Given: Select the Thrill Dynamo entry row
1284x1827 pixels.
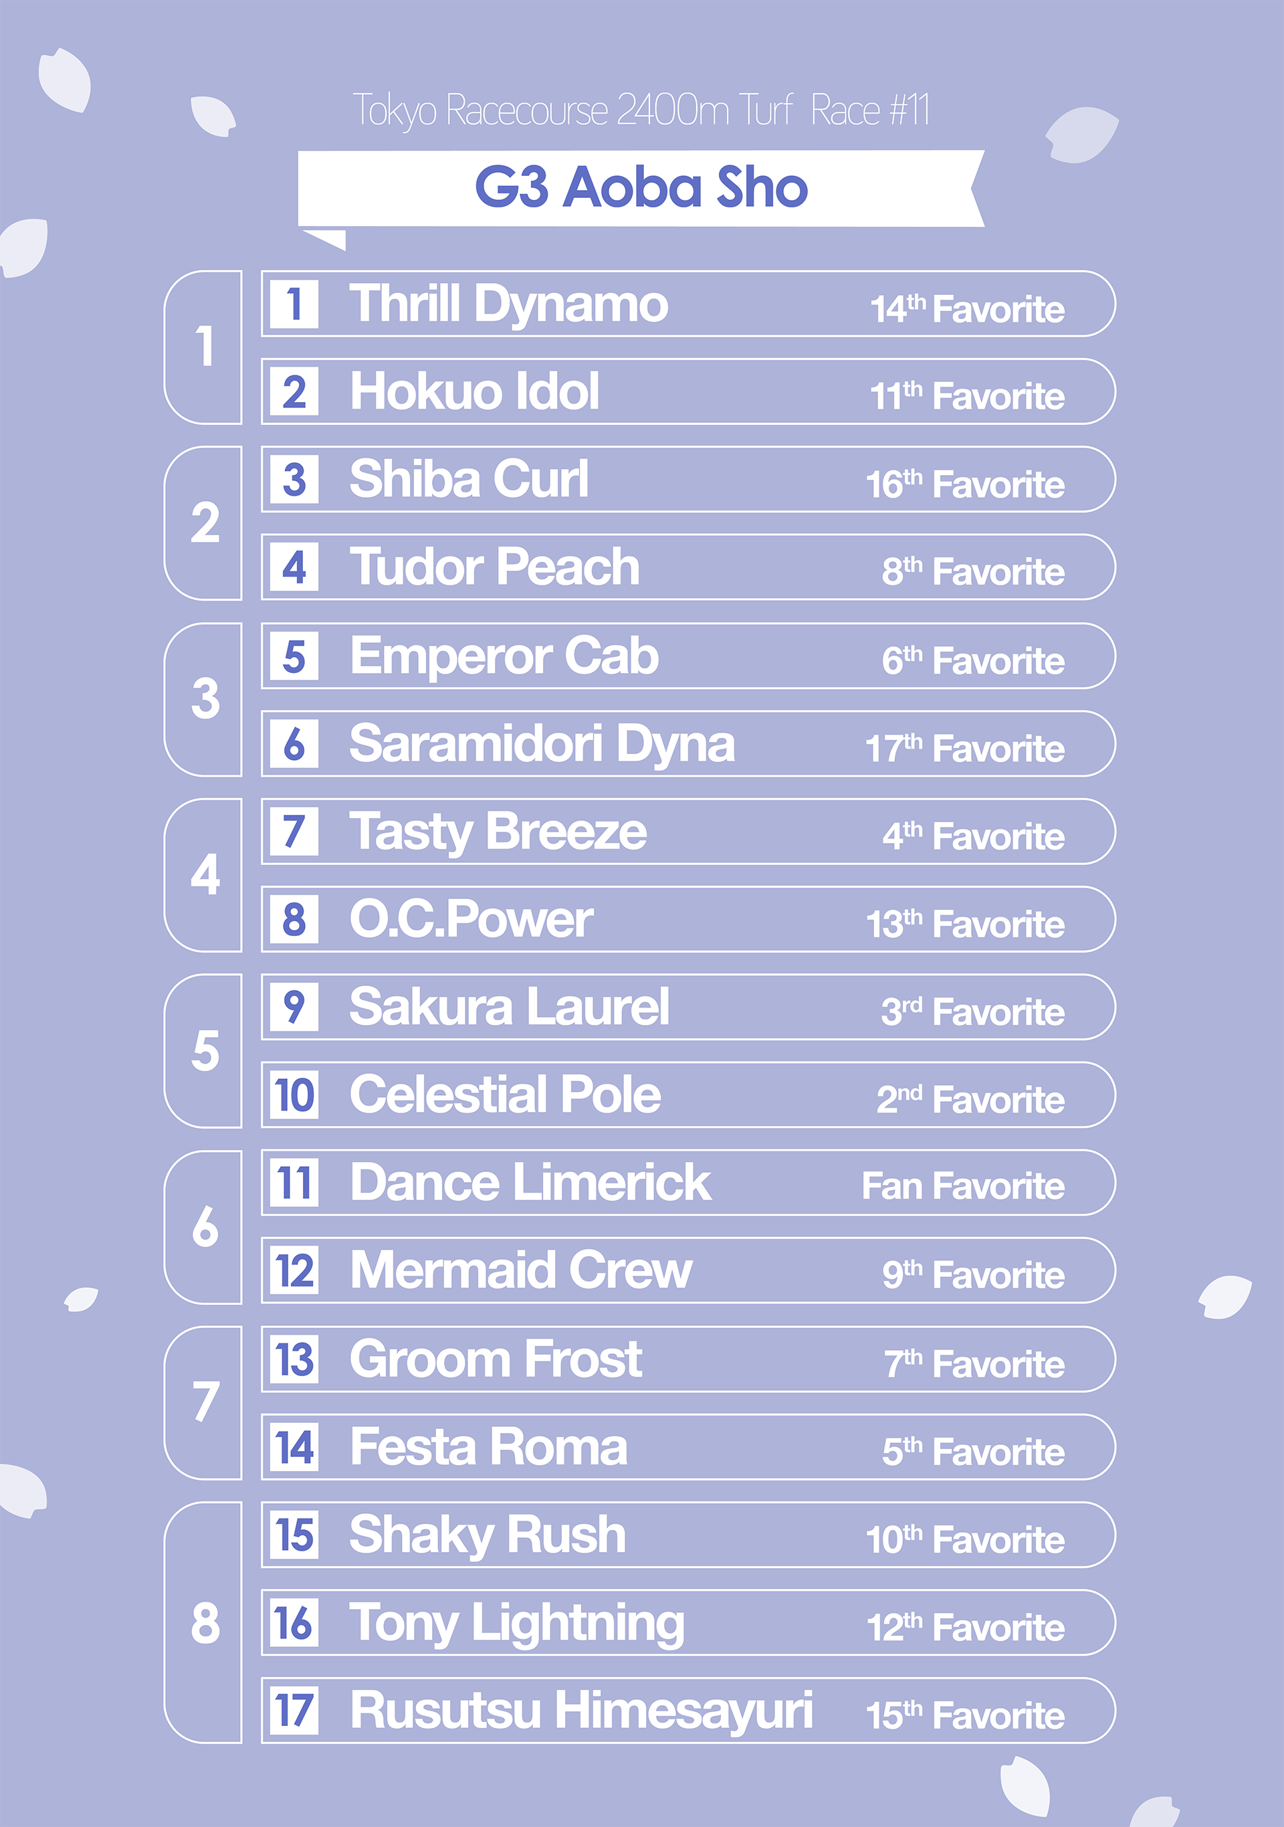Looking at the screenshot, I should (x=687, y=305).
